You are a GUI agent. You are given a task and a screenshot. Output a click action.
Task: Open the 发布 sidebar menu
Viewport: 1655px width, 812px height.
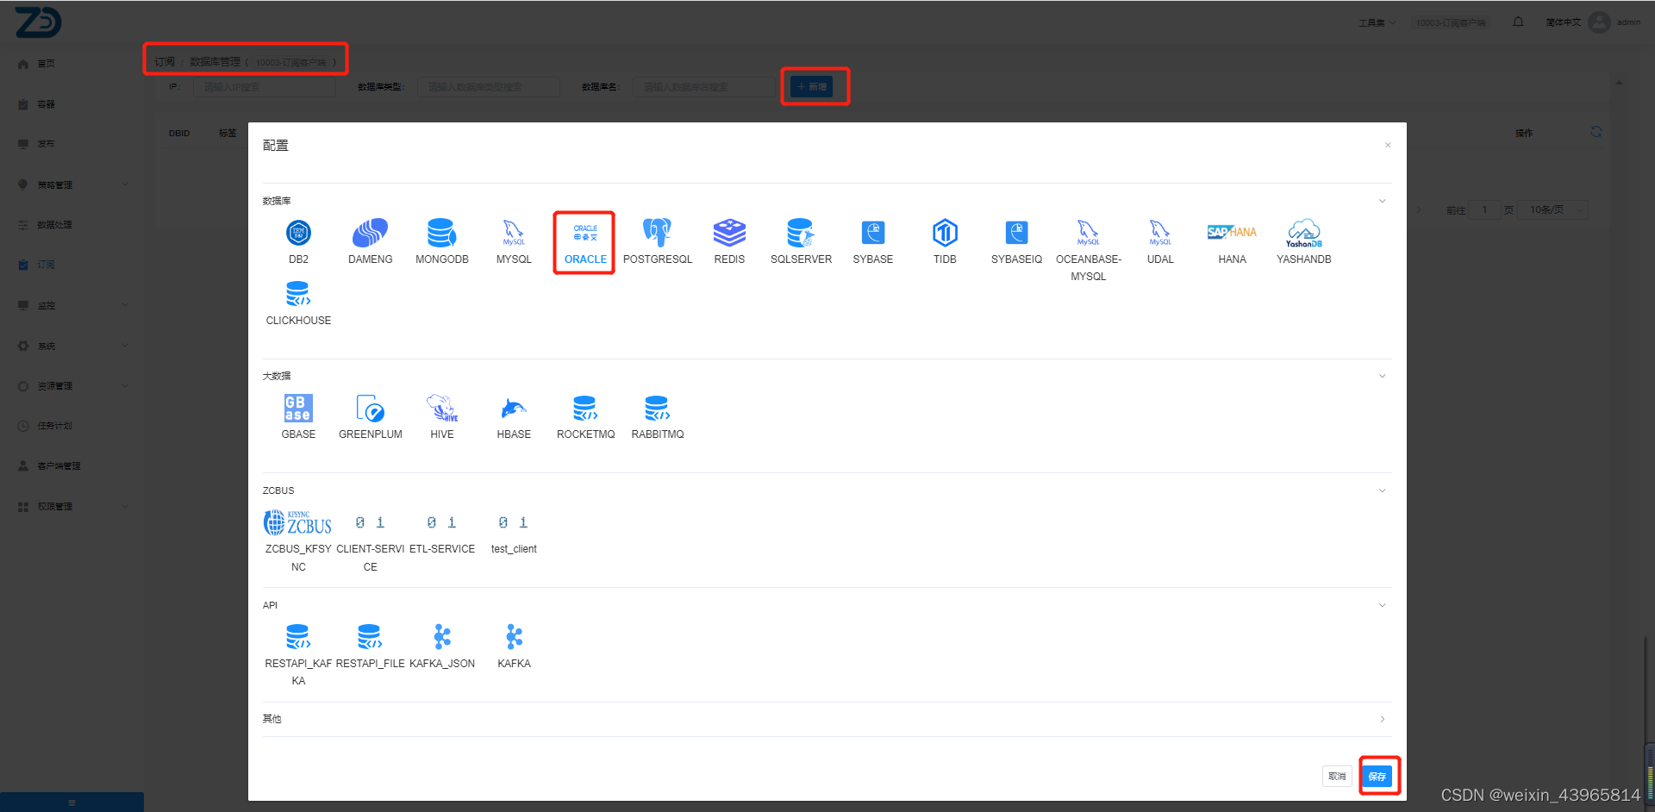pos(46,144)
